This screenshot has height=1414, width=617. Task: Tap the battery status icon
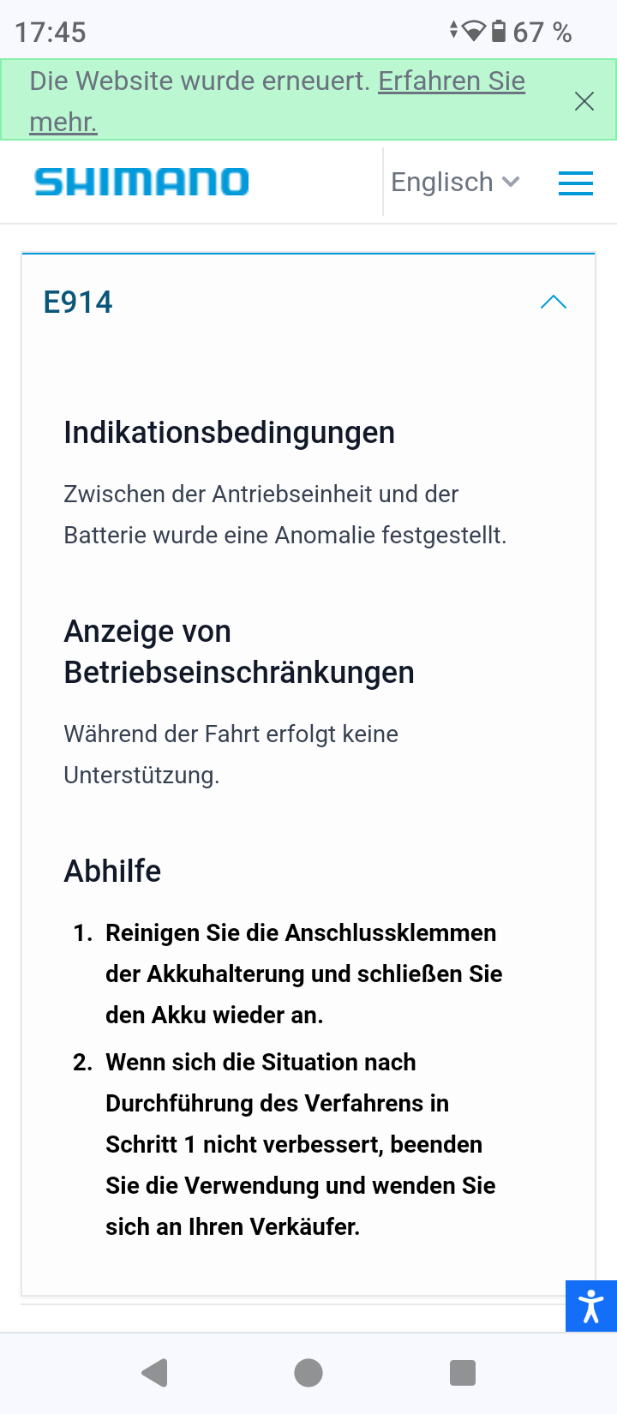point(498,32)
